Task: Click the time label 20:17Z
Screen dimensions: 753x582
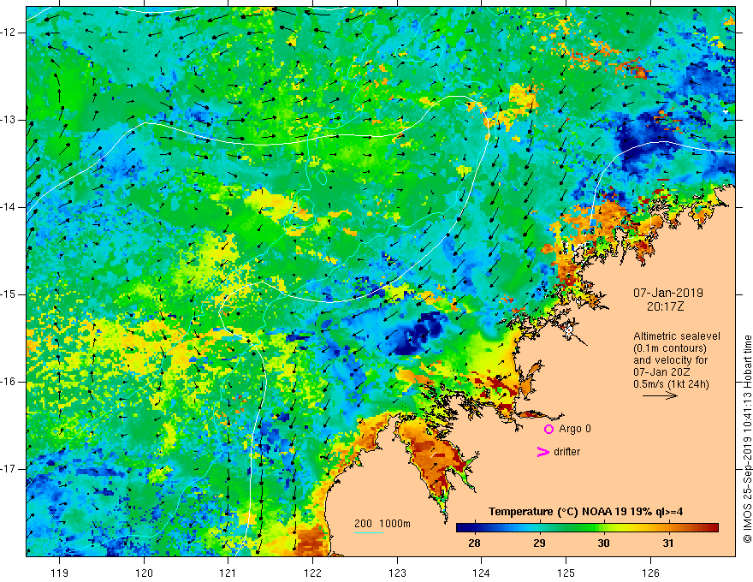Action: (x=665, y=306)
